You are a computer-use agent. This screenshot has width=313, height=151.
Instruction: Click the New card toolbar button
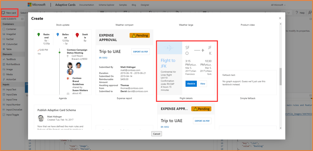pos(9,13)
